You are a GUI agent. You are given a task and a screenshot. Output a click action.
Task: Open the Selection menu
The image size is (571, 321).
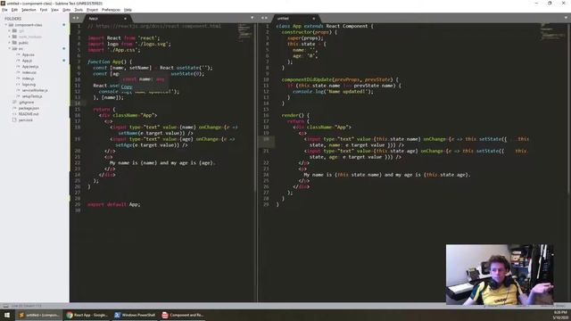pyautogui.click(x=29, y=10)
